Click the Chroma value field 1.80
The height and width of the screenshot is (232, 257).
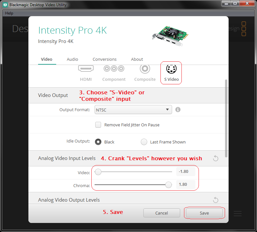click(186, 185)
